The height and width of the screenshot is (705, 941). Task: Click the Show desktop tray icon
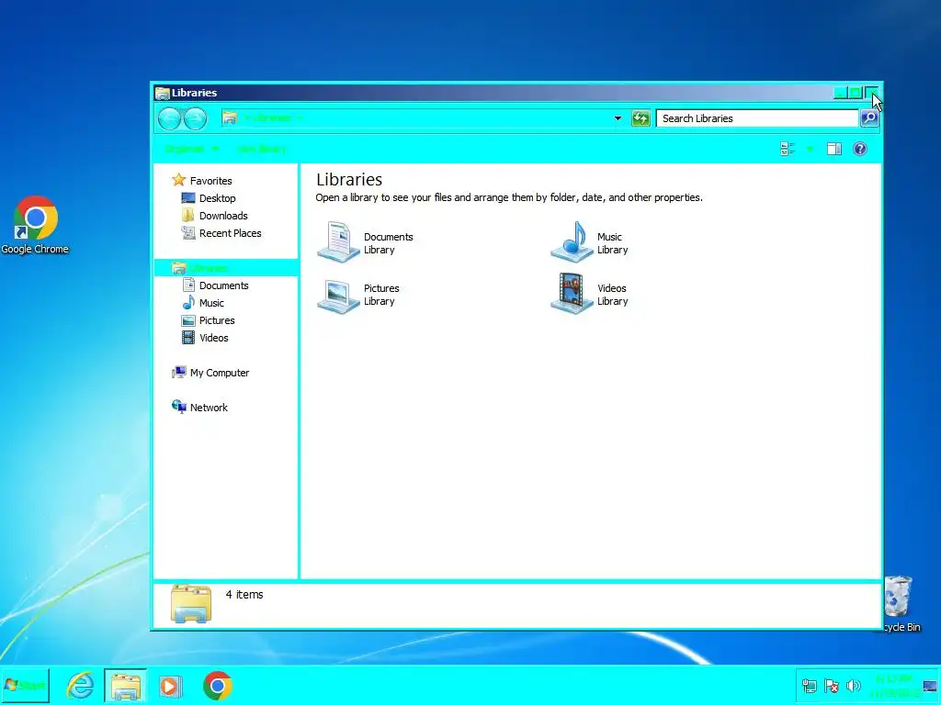930,686
